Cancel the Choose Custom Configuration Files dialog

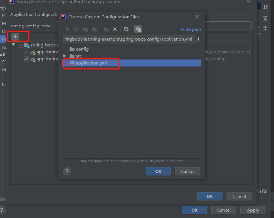click(187, 171)
